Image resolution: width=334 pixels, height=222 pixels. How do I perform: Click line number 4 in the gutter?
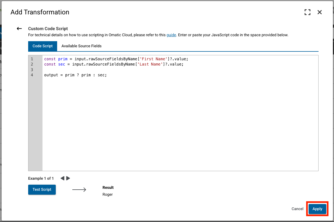(x=32, y=75)
